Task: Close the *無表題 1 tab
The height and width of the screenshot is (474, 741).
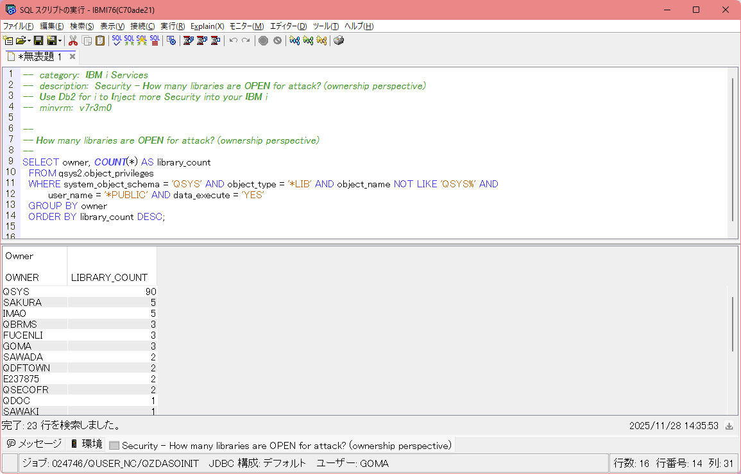Action: pos(72,56)
